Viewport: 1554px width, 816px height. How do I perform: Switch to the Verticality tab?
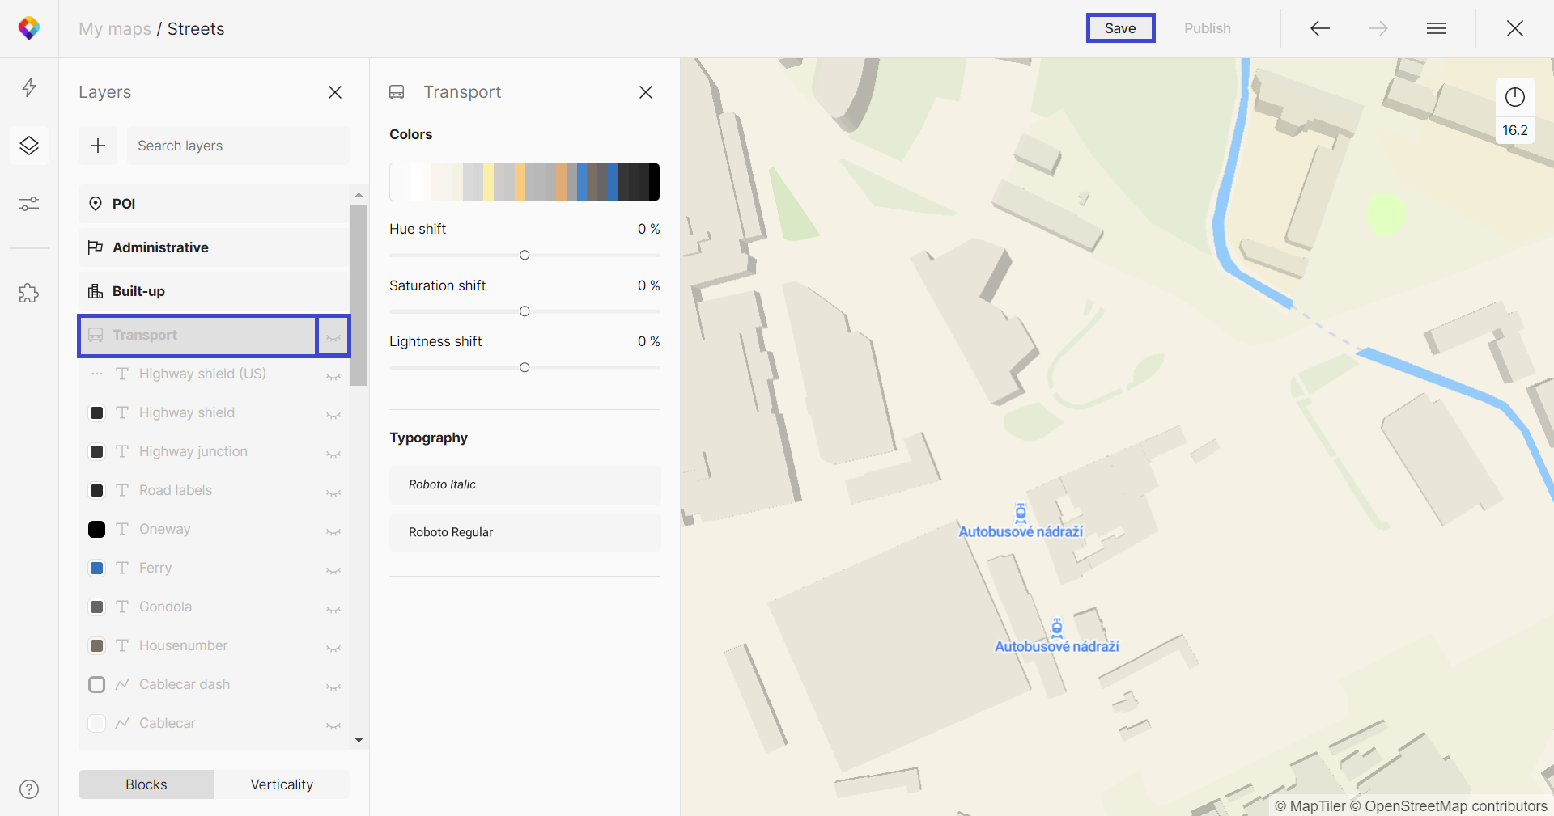282,784
